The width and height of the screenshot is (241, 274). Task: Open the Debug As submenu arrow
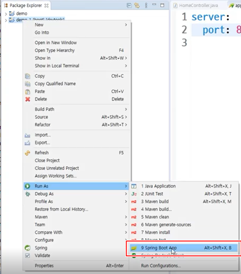[126, 194]
